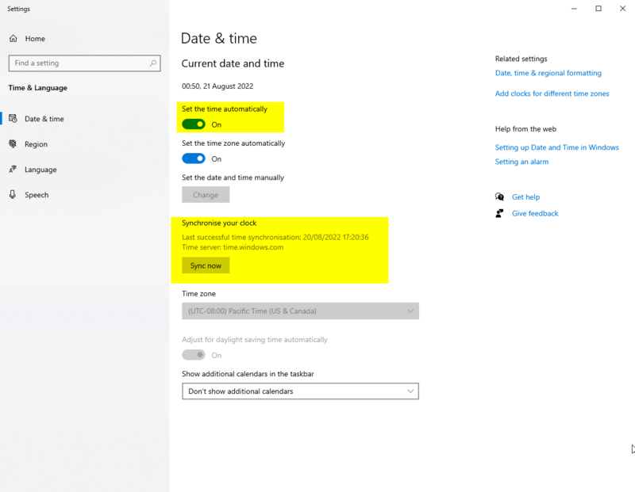Select the Speech microphone icon
635x492 pixels.
[13, 195]
